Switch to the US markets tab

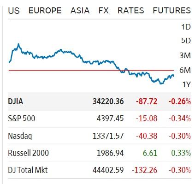click(14, 11)
